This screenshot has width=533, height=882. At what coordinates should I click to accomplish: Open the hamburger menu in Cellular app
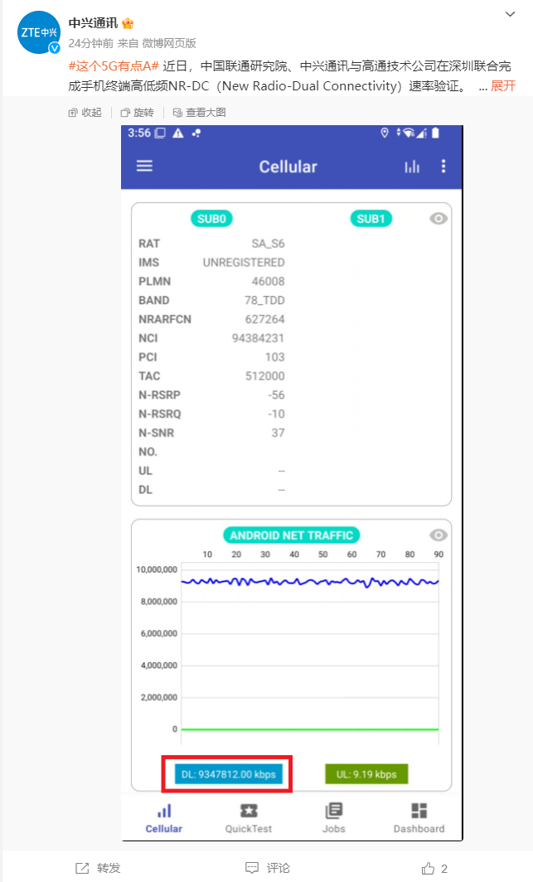pyautogui.click(x=144, y=166)
